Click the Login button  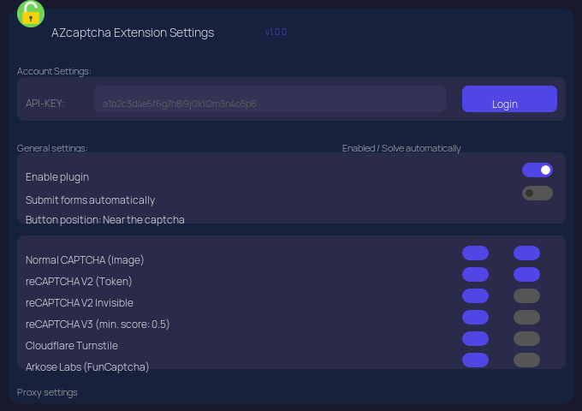(x=509, y=98)
